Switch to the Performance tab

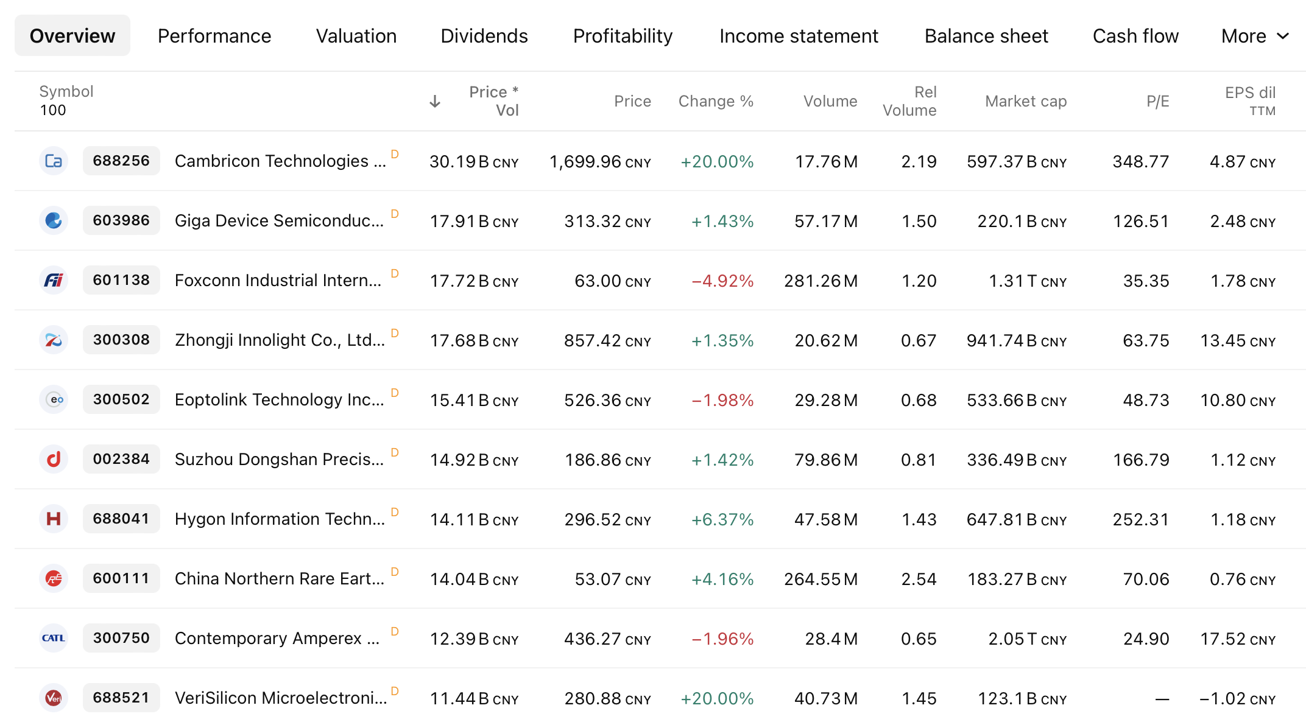[214, 36]
